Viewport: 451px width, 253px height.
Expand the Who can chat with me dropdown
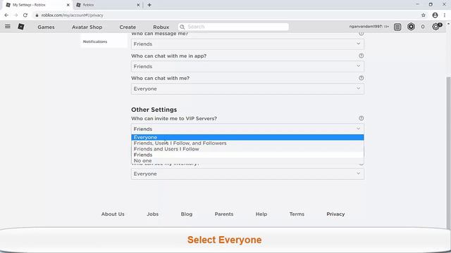coord(247,89)
